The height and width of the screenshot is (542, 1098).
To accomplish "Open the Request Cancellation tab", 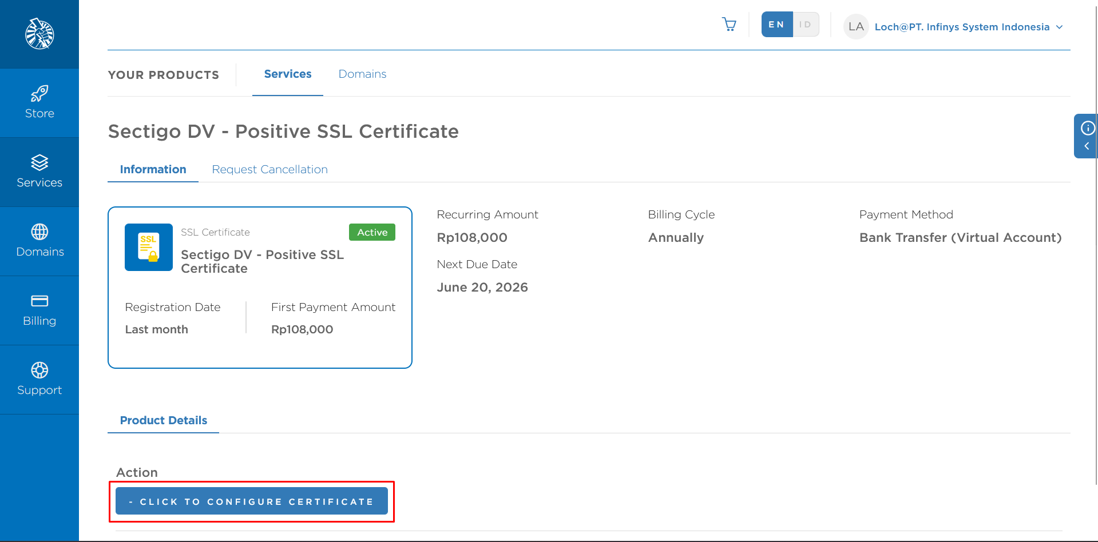I will tap(269, 170).
